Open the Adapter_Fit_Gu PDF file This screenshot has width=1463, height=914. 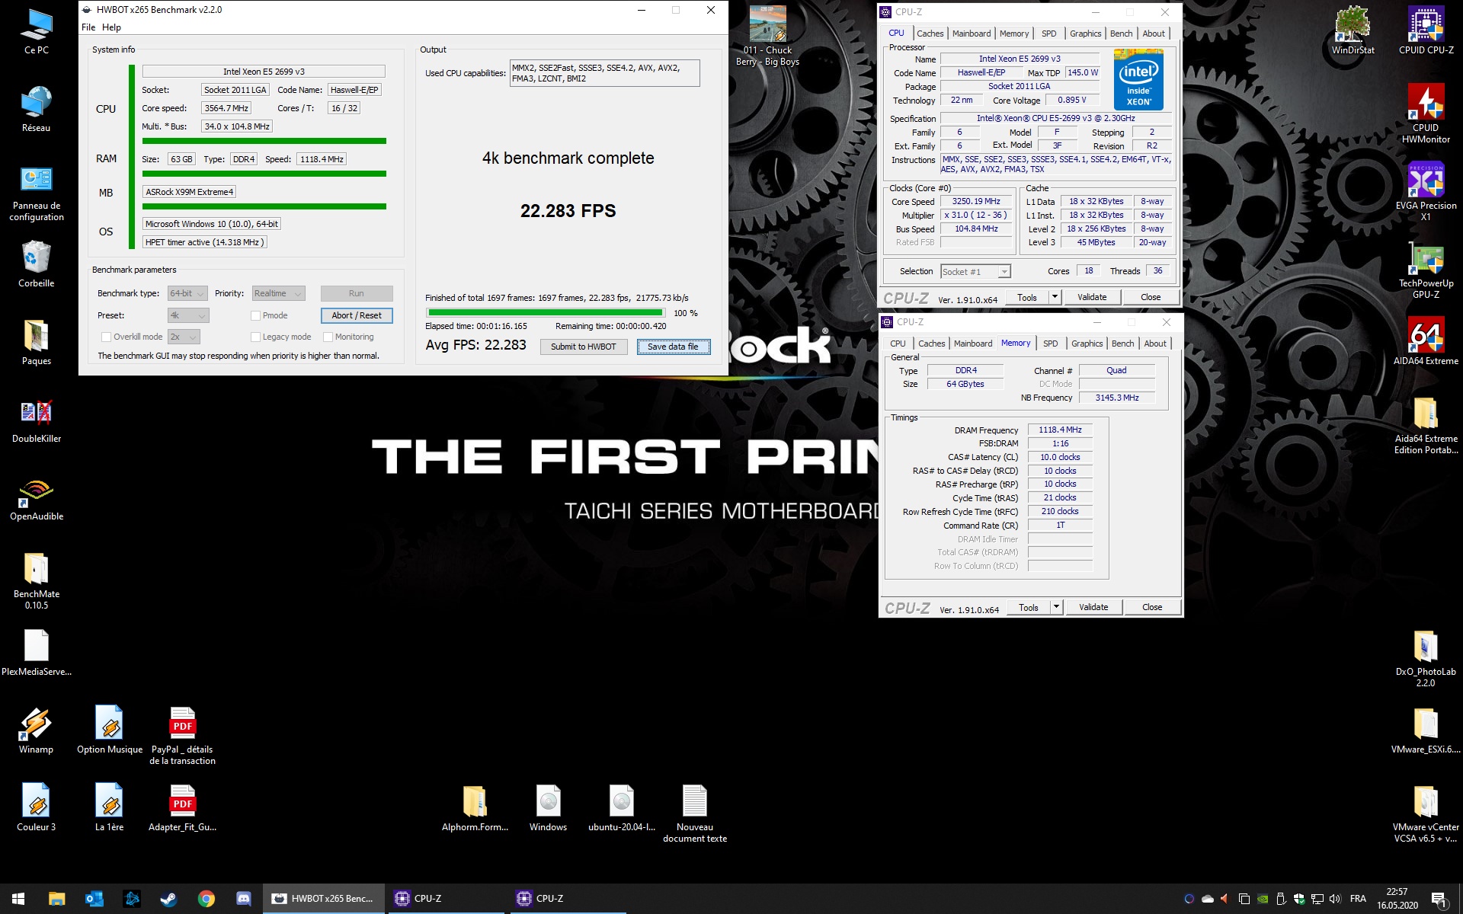click(x=182, y=807)
